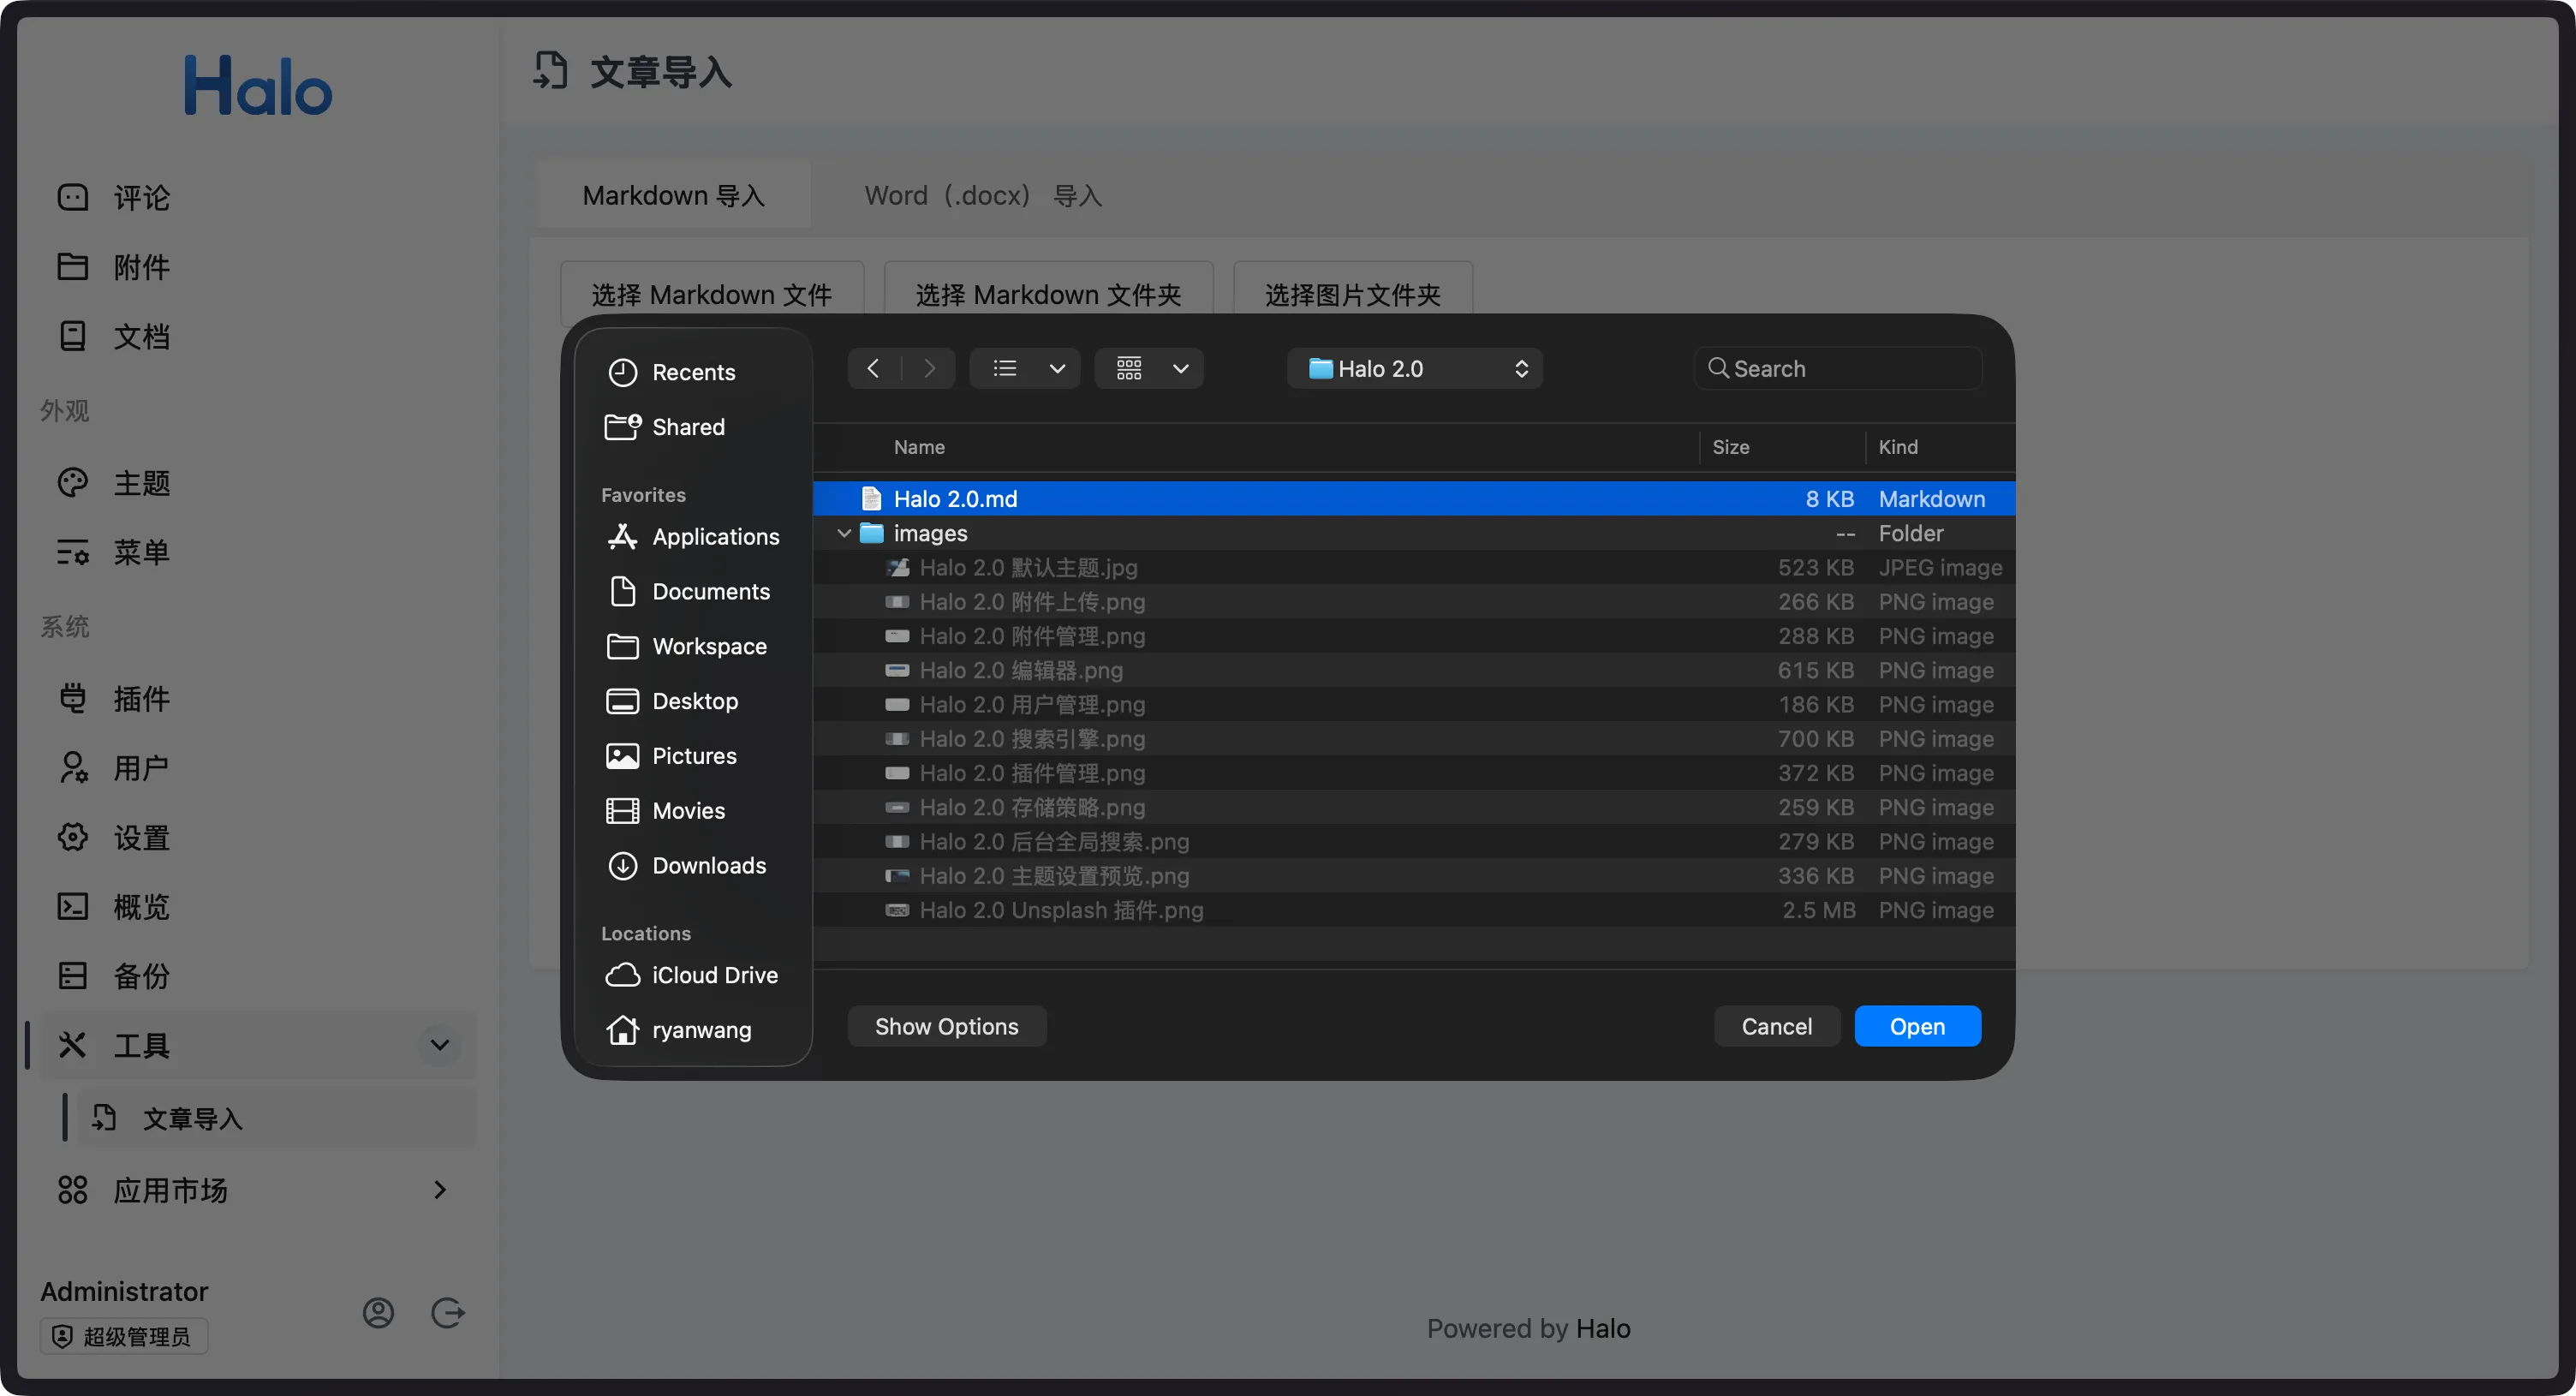2576x1396 pixels.
Task: Go back with the file dialog's left arrow
Action: (x=873, y=368)
